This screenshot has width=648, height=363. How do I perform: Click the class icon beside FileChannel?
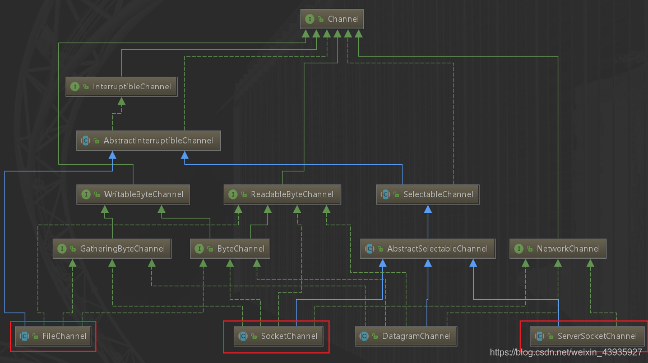click(x=24, y=336)
